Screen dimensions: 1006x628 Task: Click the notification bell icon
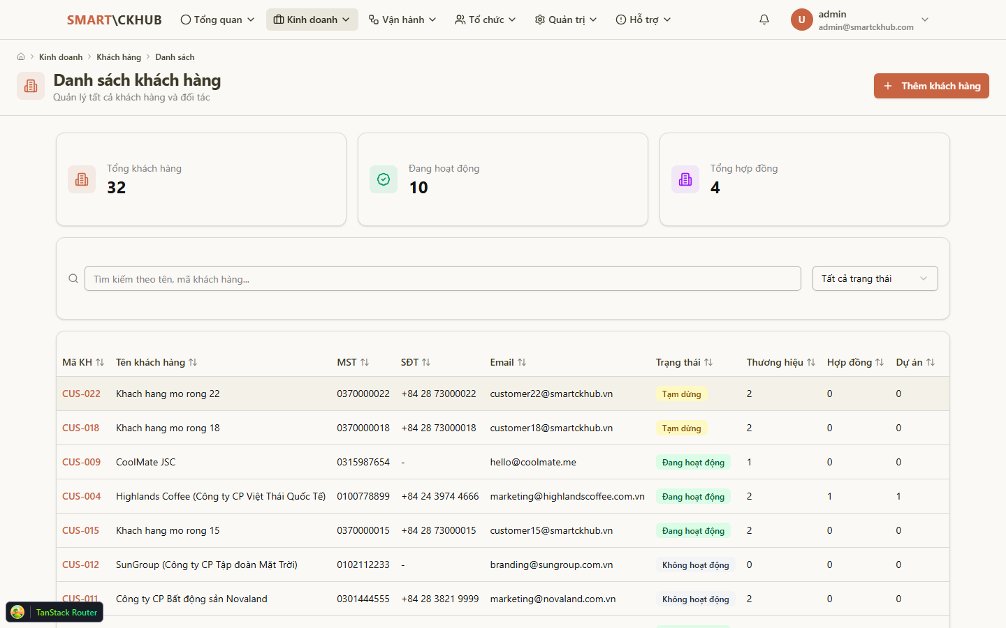(764, 20)
